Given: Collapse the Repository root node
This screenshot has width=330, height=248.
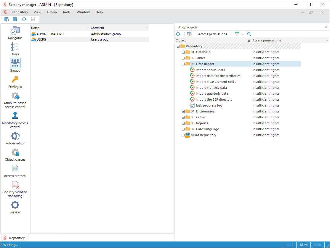Looking at the screenshot, I should point(178,46).
